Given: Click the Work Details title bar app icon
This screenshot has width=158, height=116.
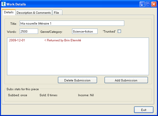Looking at the screenshot, I should tap(4, 4).
